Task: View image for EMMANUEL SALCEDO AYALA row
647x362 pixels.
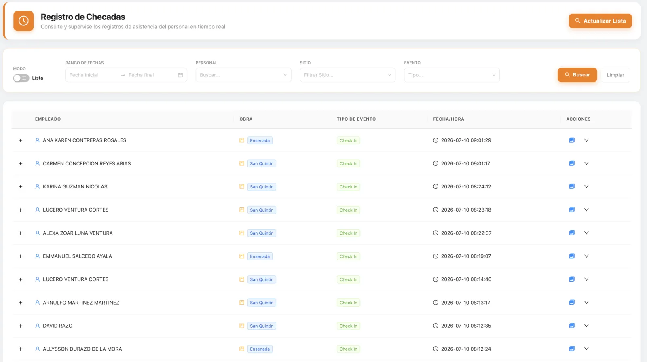Action: tap(572, 256)
